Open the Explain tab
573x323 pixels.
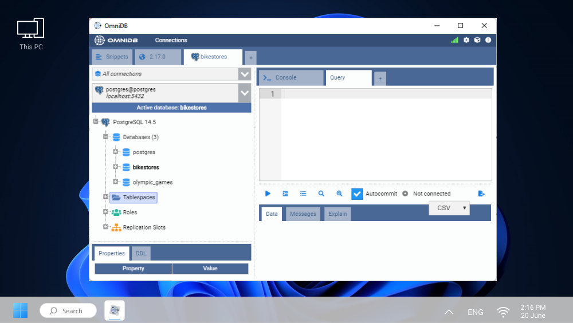click(337, 214)
